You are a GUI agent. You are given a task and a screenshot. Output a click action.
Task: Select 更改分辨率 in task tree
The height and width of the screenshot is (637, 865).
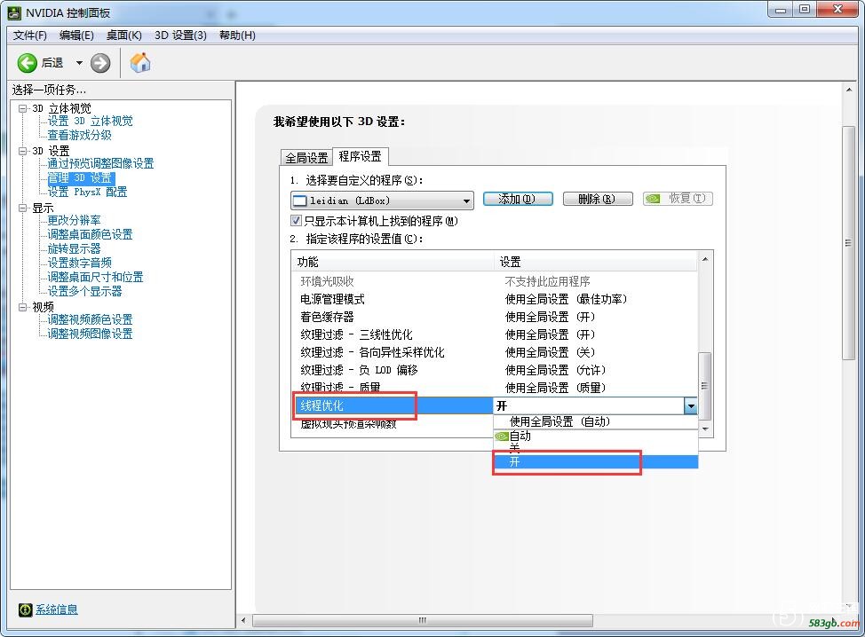pyautogui.click(x=74, y=220)
